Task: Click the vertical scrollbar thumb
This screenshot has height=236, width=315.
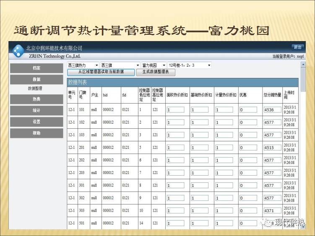Action: coord(303,79)
